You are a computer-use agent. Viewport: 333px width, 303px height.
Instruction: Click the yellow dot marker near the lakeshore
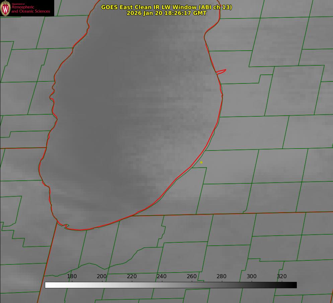201,162
